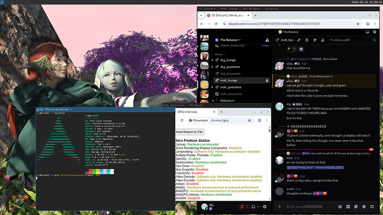Open Discord user settings gear
The width and height of the screenshot is (383, 215).
(265, 207)
